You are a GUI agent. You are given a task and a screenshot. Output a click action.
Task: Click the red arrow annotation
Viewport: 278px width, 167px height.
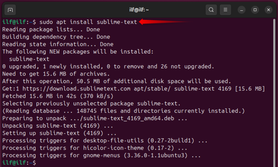(165, 22)
